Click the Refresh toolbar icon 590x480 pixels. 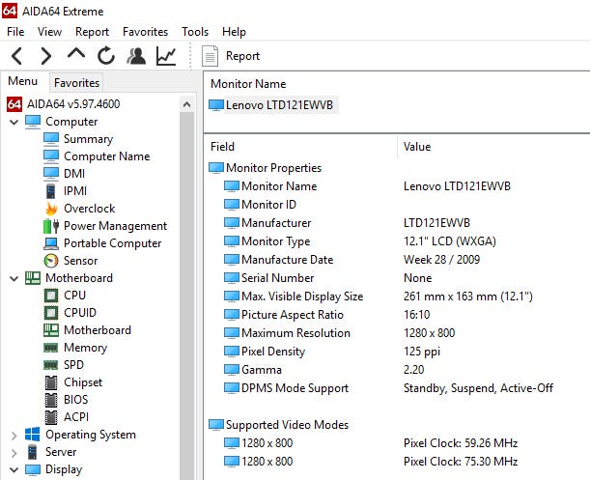pos(106,56)
